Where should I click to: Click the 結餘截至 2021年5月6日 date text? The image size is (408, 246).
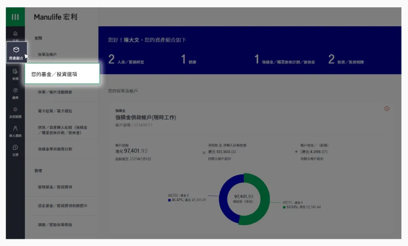tap(133, 159)
